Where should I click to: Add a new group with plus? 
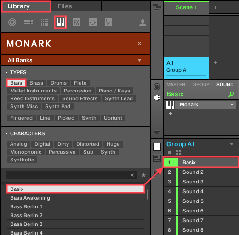215,63
